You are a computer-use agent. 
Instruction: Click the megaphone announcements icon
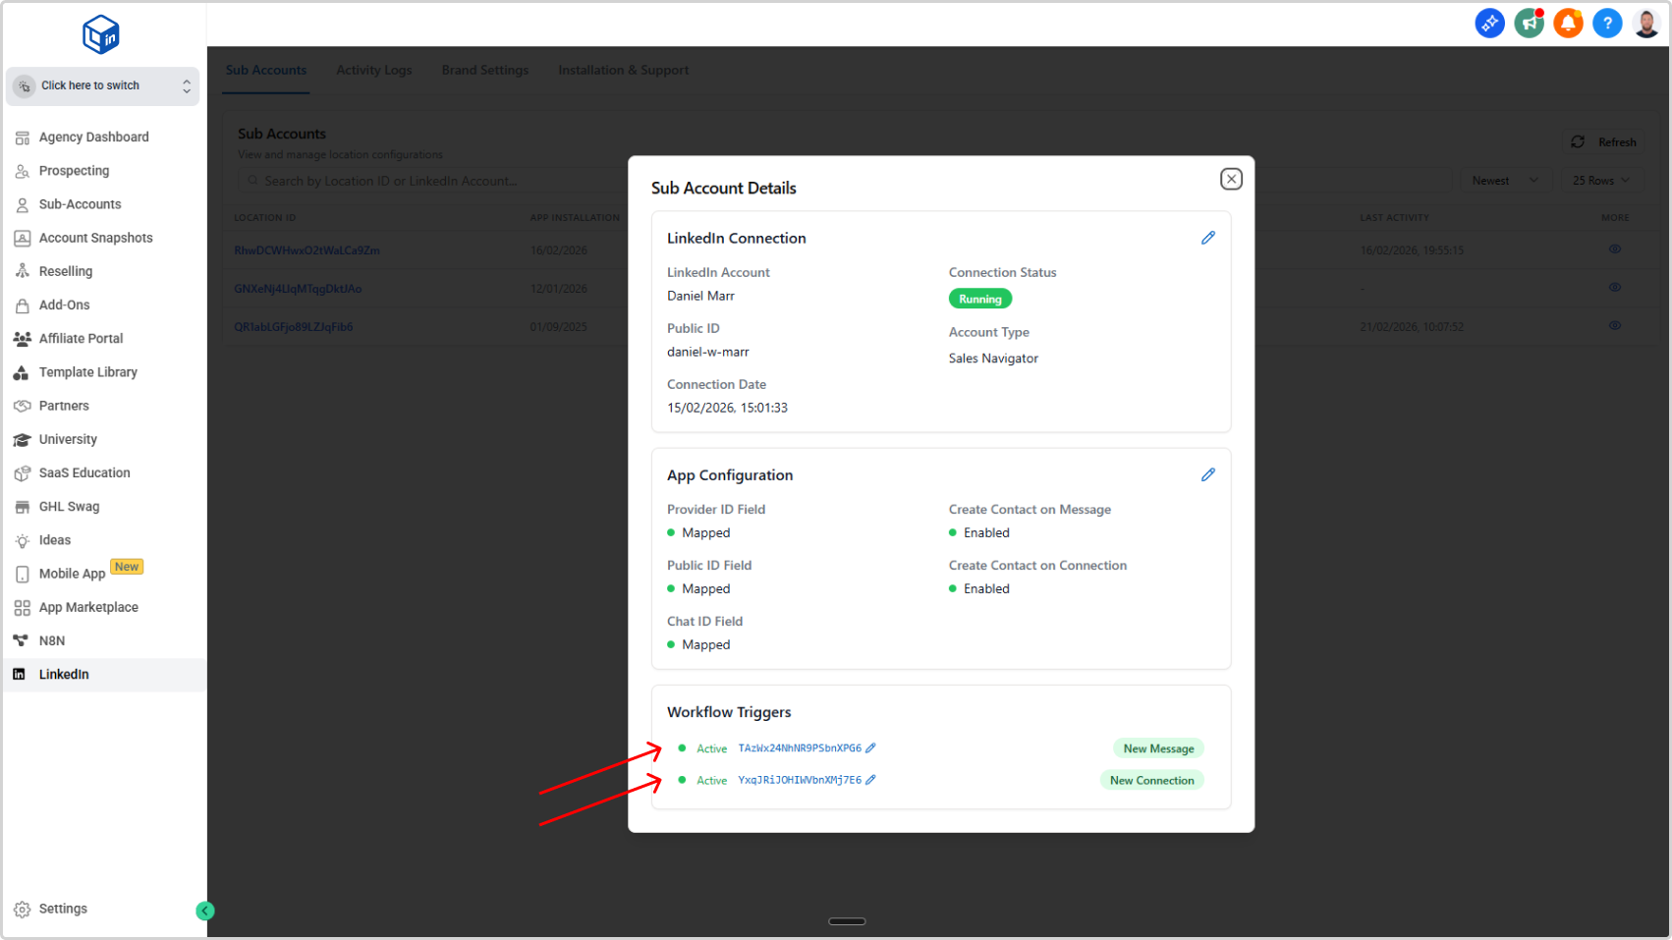coord(1529,23)
